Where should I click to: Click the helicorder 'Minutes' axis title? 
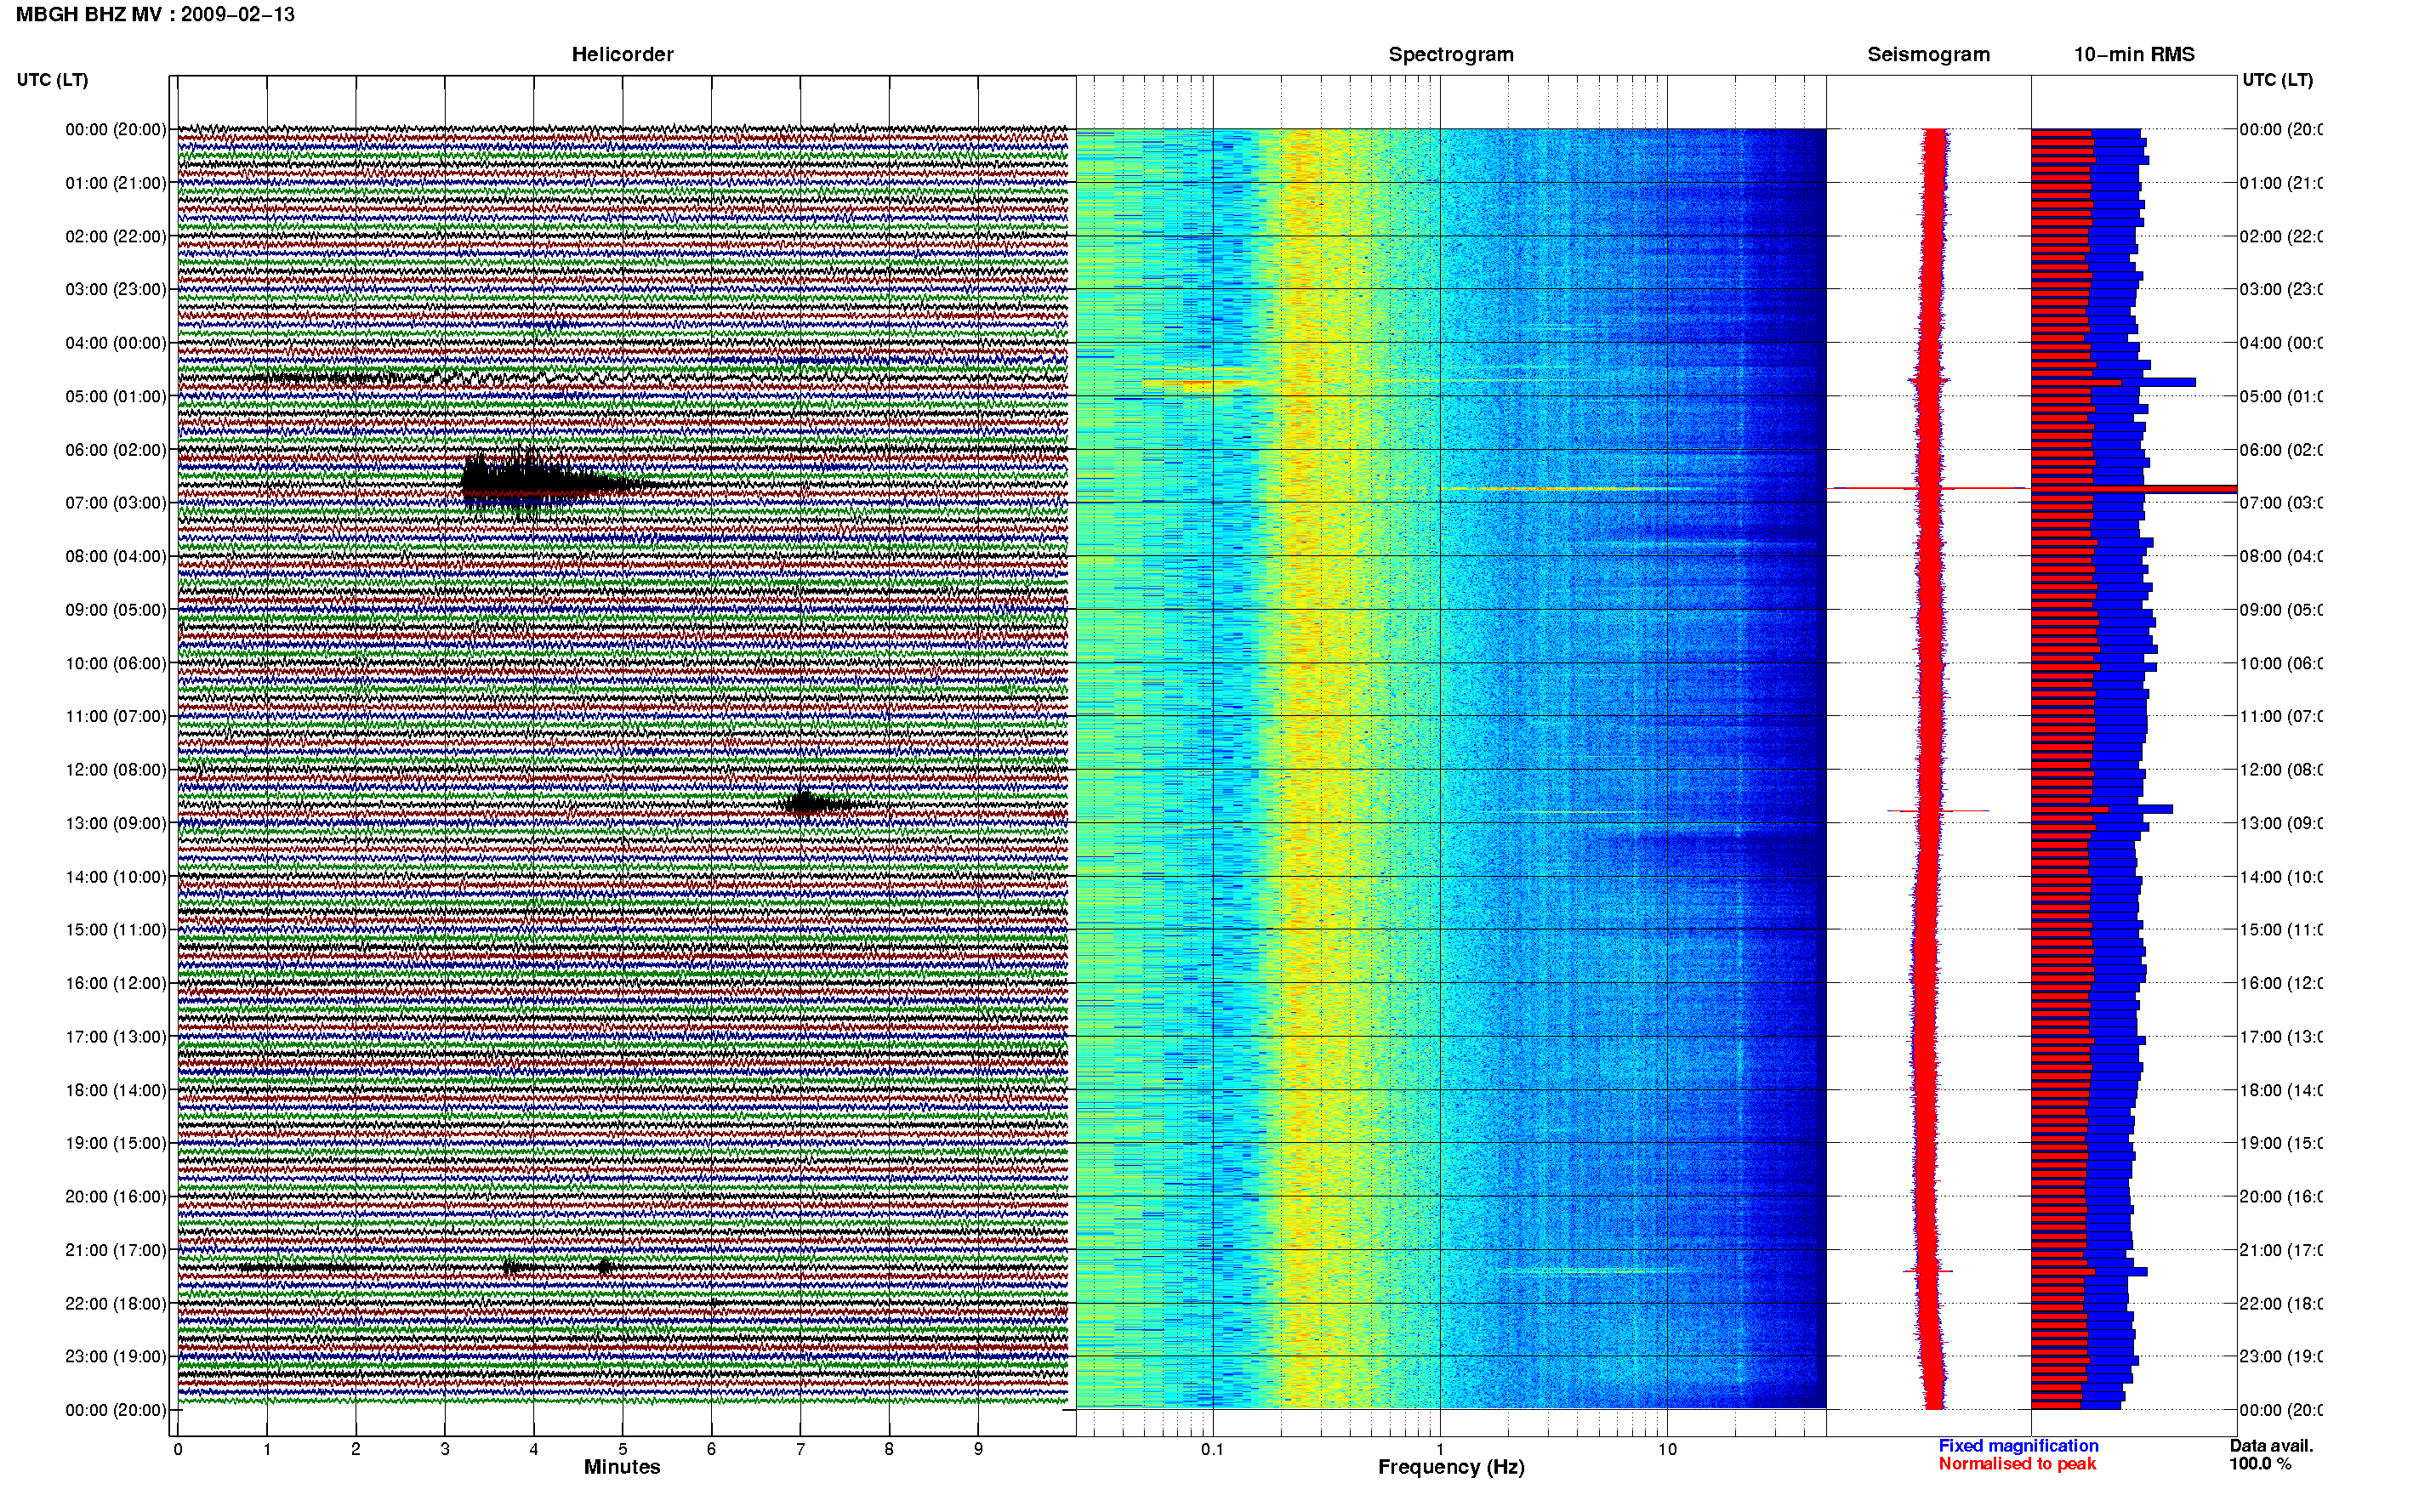[x=622, y=1467]
